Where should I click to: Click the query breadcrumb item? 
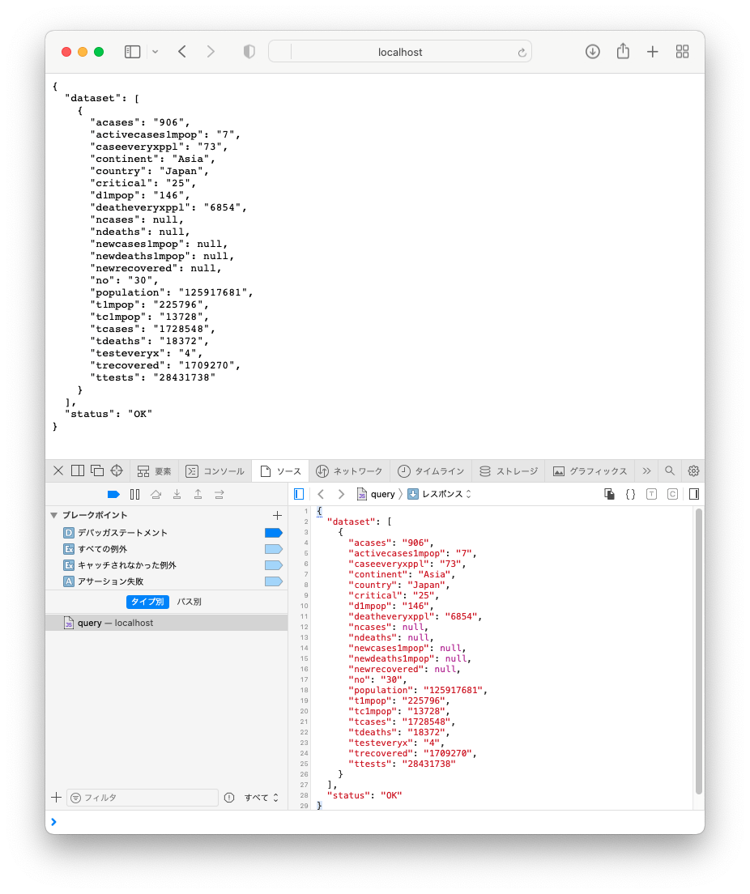[376, 494]
